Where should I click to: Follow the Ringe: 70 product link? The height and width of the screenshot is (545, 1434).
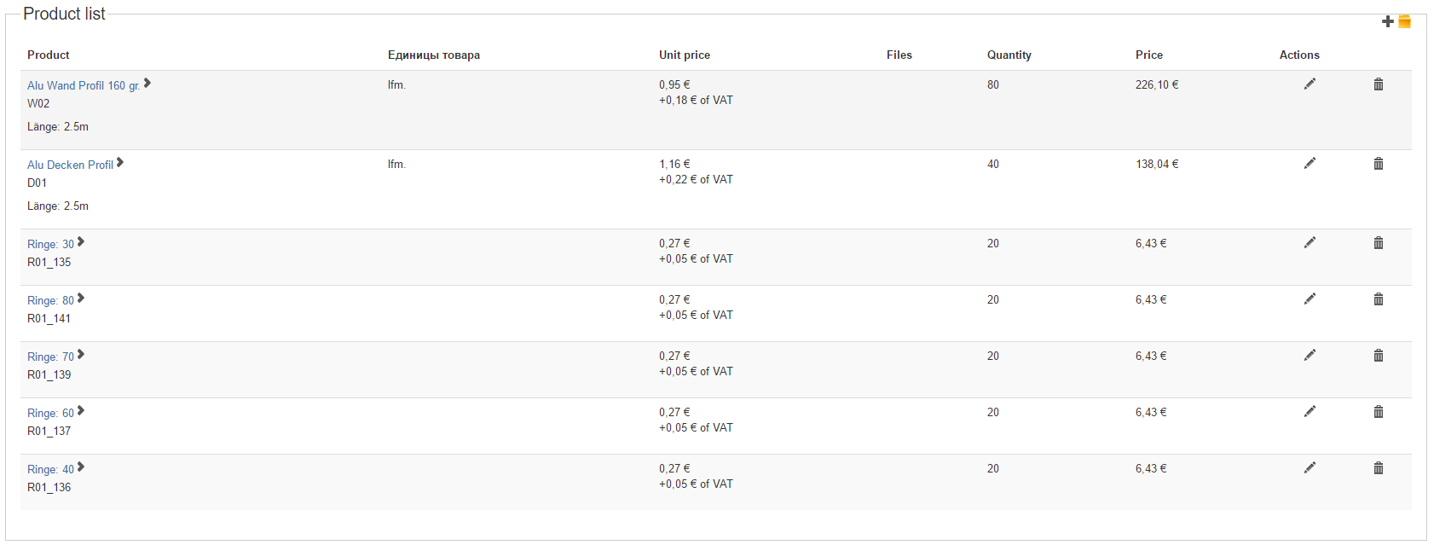click(x=50, y=357)
